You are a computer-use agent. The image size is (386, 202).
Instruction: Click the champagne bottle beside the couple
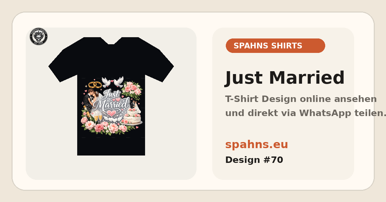click(87, 112)
